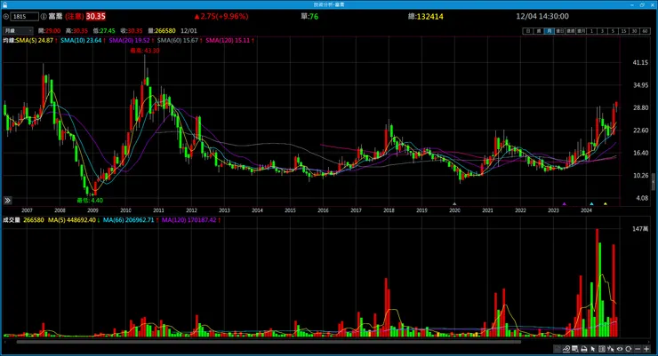The image size is (658, 356).
Task: Click the 12/04 14:30:00 timestamp
Action: (542, 16)
